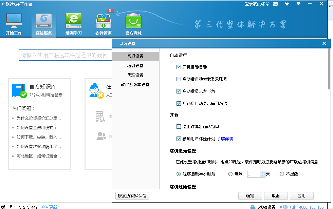This screenshot has height=209, width=333.
Task: Toggle 开机自动启动 checkbox
Action: pyautogui.click(x=179, y=67)
